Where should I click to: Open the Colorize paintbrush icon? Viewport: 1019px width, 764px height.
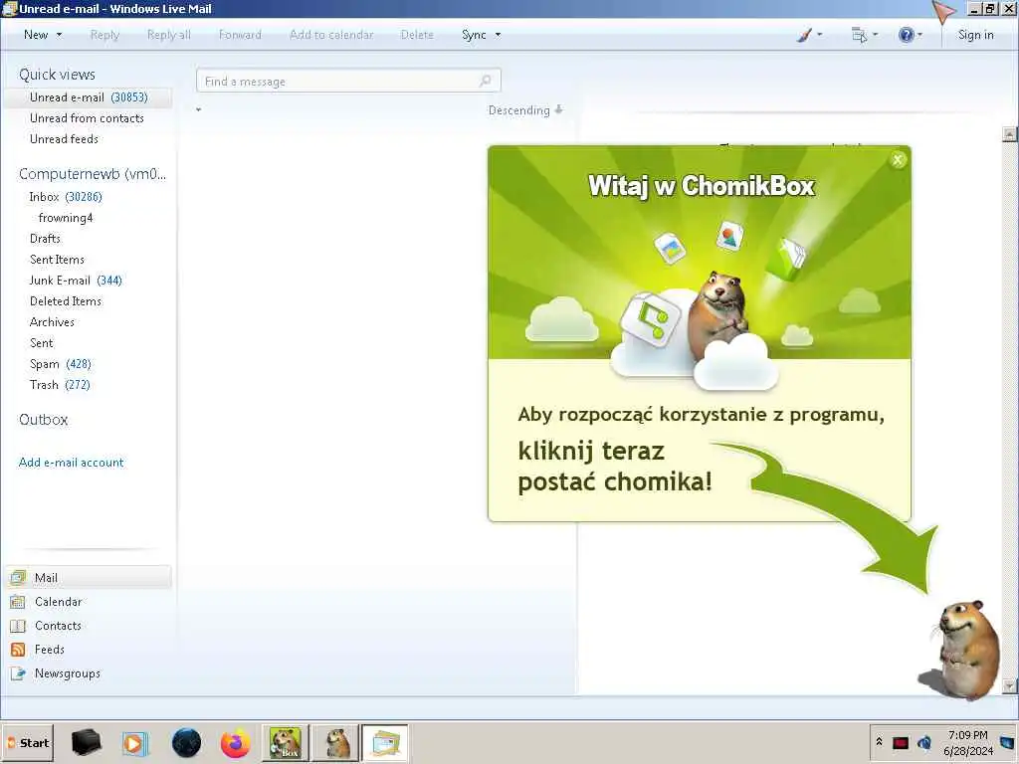click(x=804, y=35)
